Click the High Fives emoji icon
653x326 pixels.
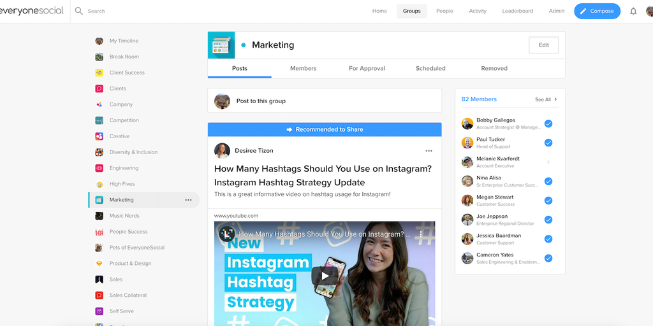(x=99, y=184)
